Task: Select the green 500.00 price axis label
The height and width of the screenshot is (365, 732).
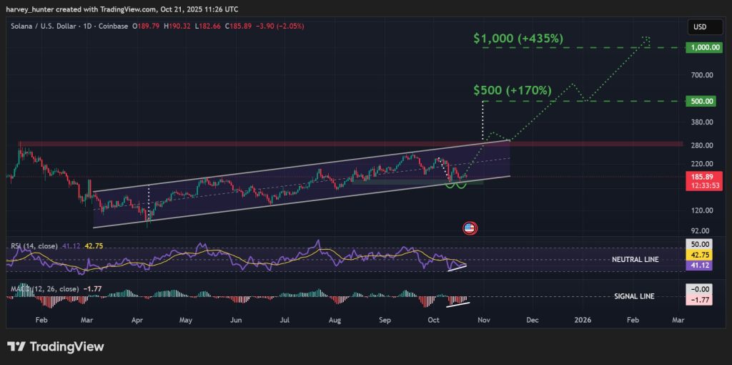Action: coord(701,101)
